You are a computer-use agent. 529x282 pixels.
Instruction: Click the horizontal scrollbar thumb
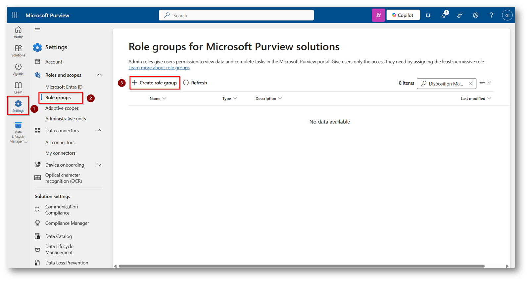[302, 266]
